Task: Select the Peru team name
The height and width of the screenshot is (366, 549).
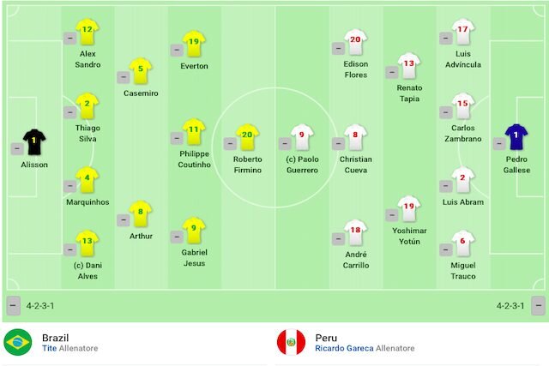Action: pos(326,338)
